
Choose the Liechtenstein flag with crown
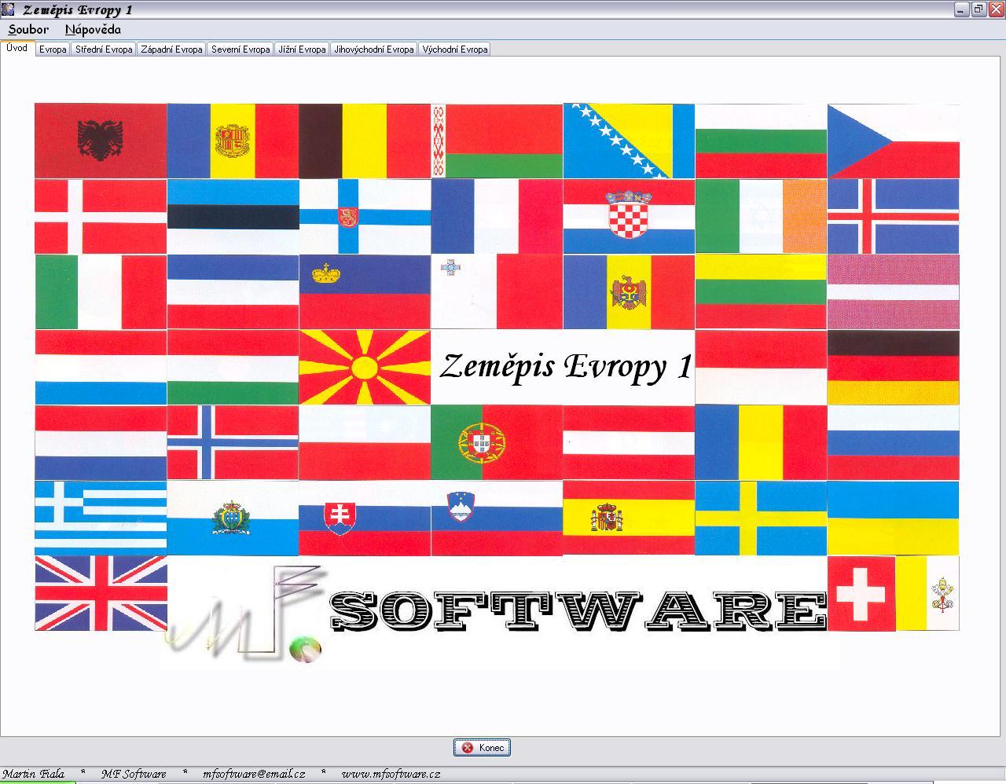[x=365, y=291]
